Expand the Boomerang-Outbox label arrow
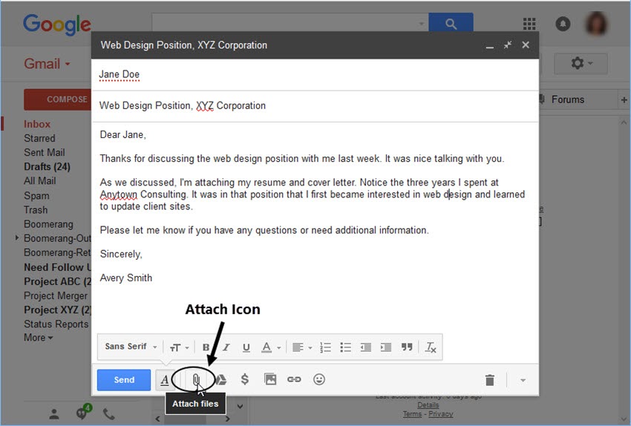The image size is (631, 426). coord(16,237)
